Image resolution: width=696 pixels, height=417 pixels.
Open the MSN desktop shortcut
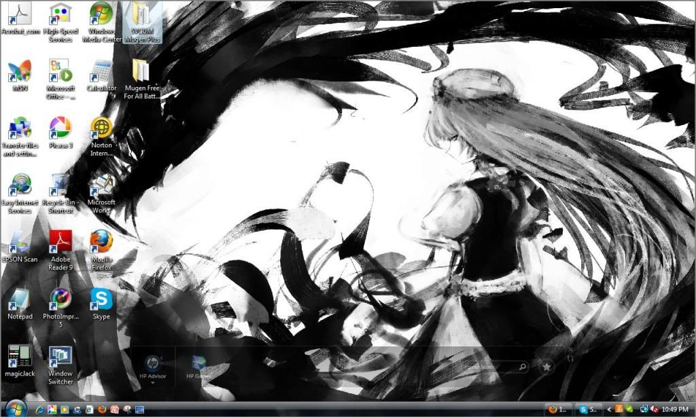coord(20,76)
